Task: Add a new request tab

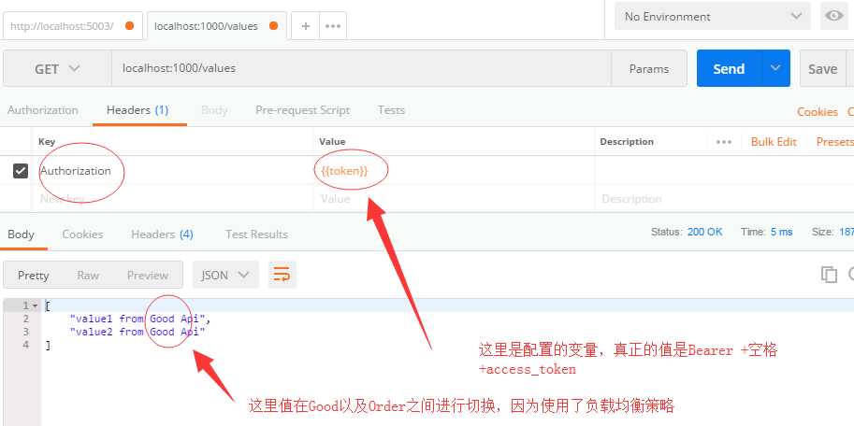Action: pyautogui.click(x=306, y=26)
